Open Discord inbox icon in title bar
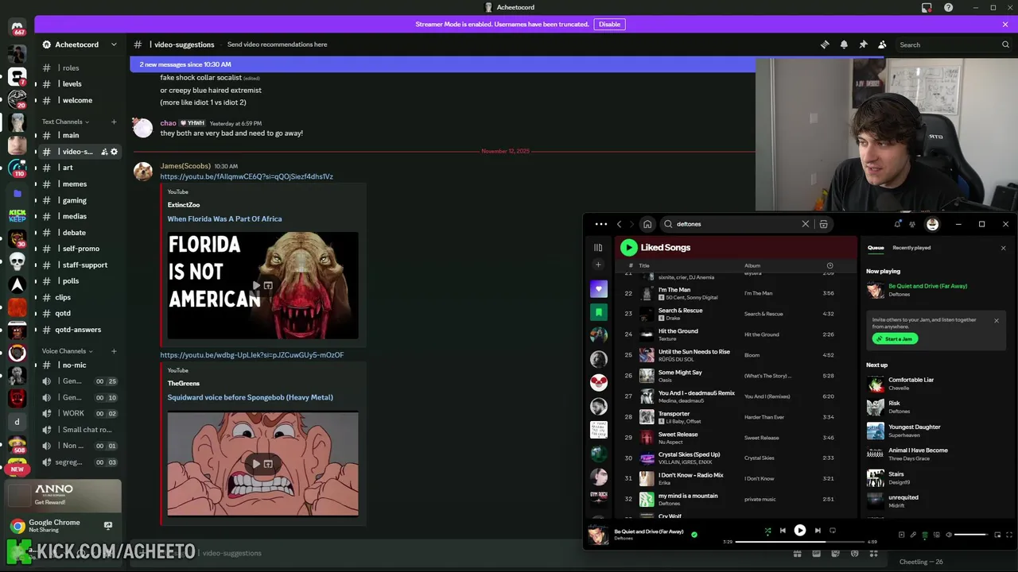Viewport: 1018px width, 572px height. coord(927,7)
